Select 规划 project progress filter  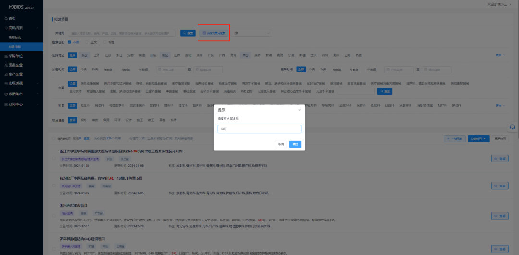click(83, 120)
